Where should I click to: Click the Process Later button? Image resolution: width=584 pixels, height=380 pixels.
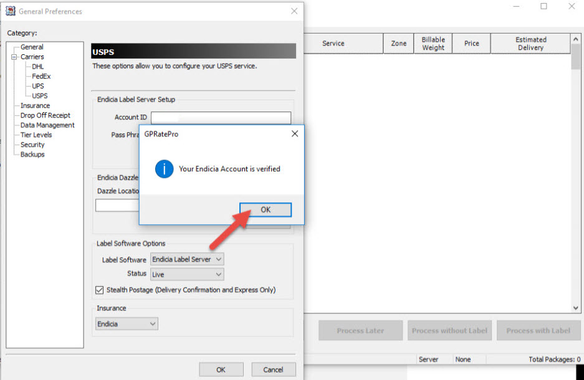(x=360, y=331)
